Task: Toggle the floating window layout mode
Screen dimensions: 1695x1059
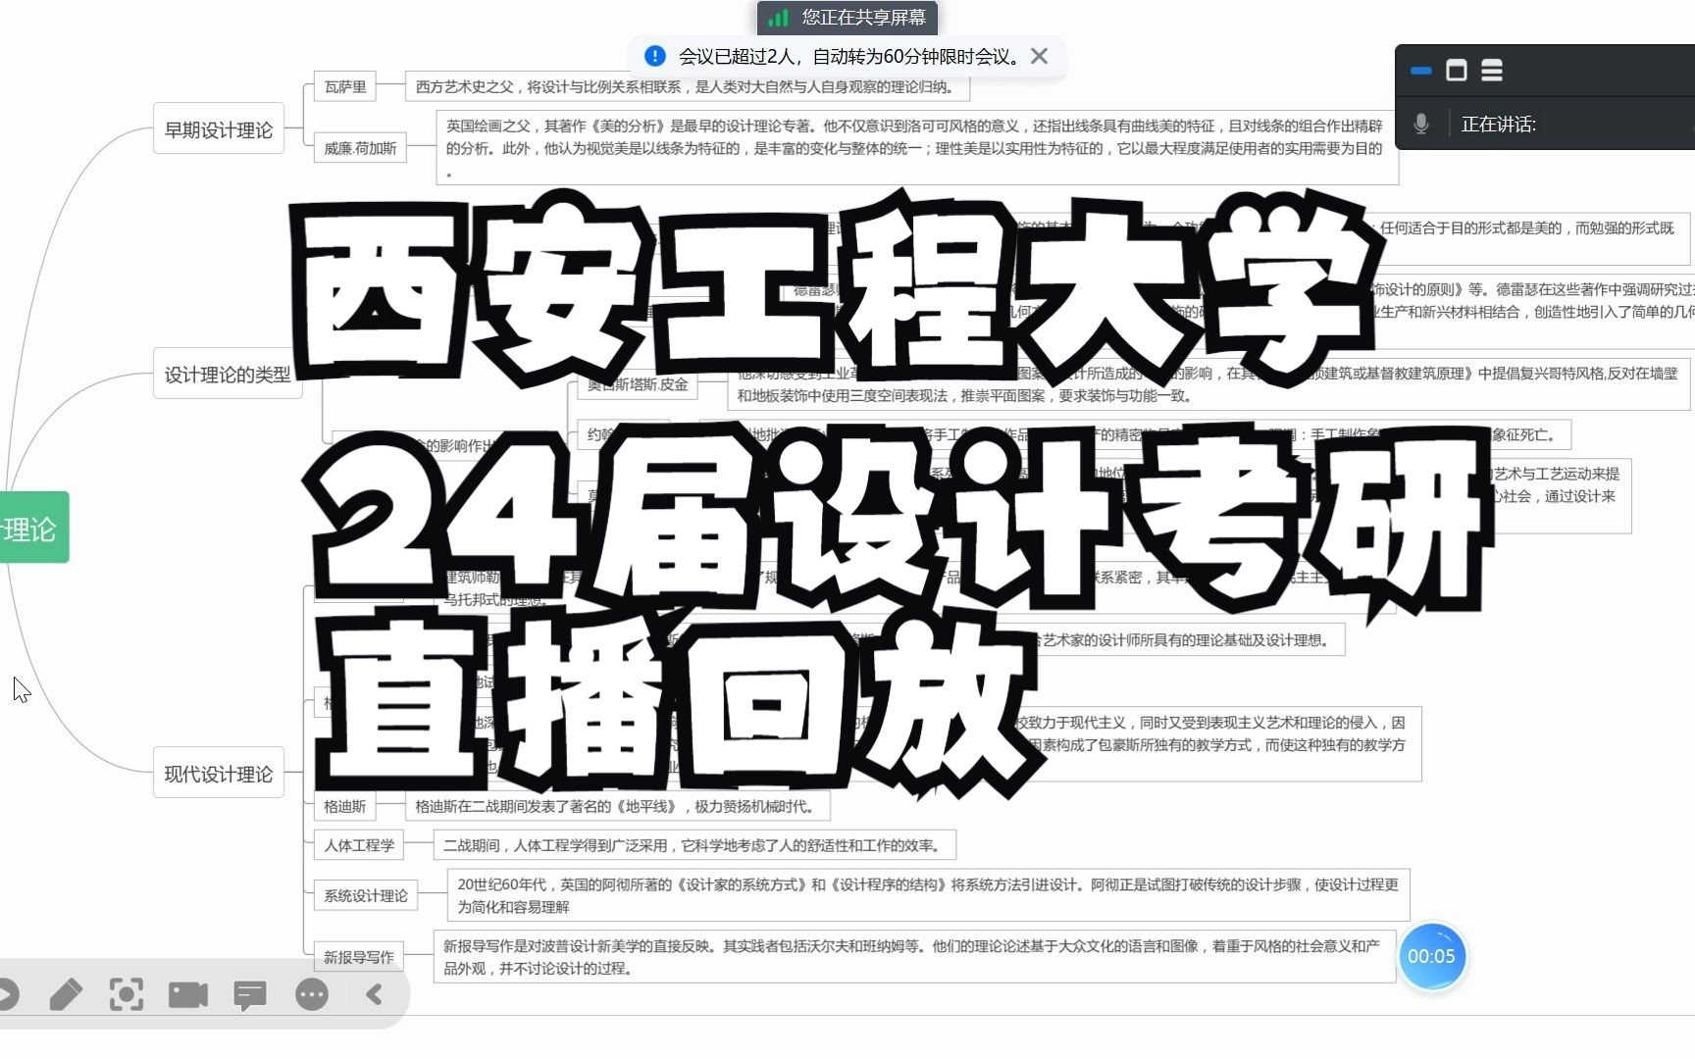Action: point(1458,71)
